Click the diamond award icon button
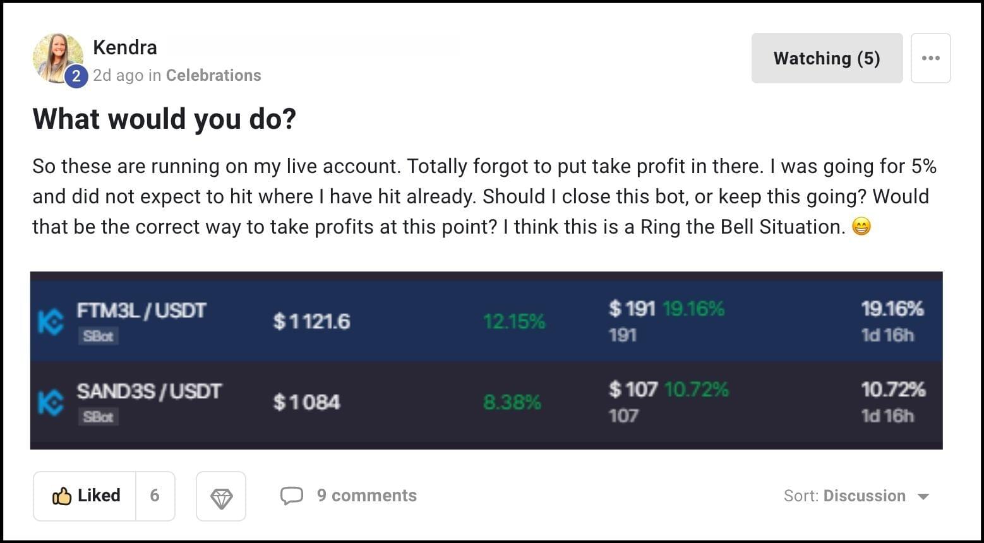Image resolution: width=984 pixels, height=543 pixels. pos(221,497)
